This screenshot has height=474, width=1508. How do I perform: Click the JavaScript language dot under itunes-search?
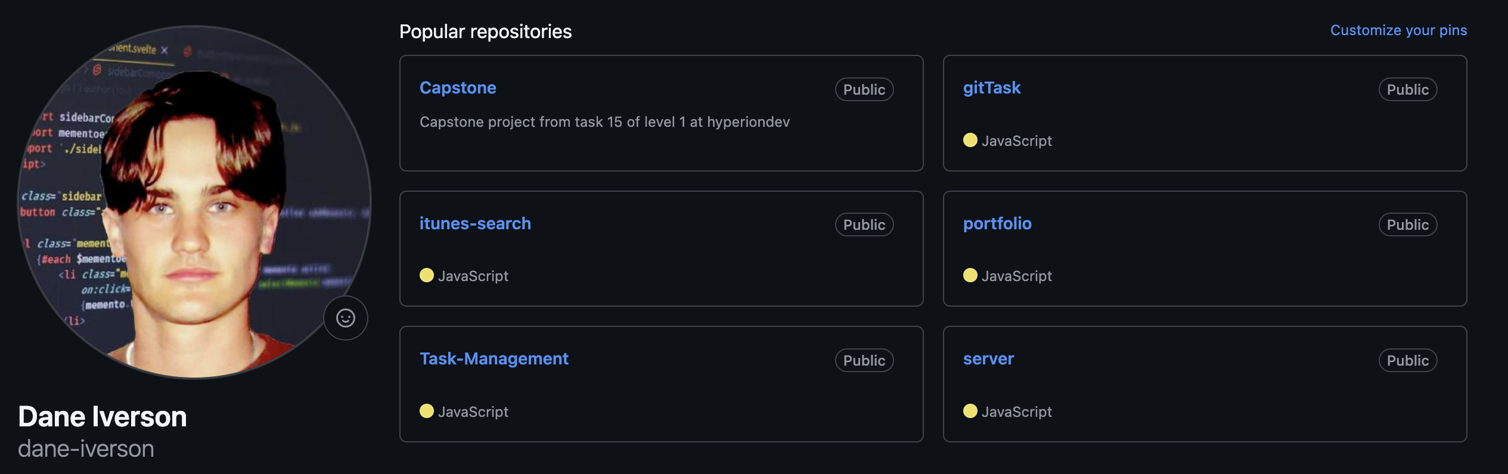pos(427,276)
